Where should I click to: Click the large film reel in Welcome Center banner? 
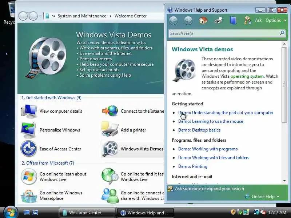click(46, 57)
